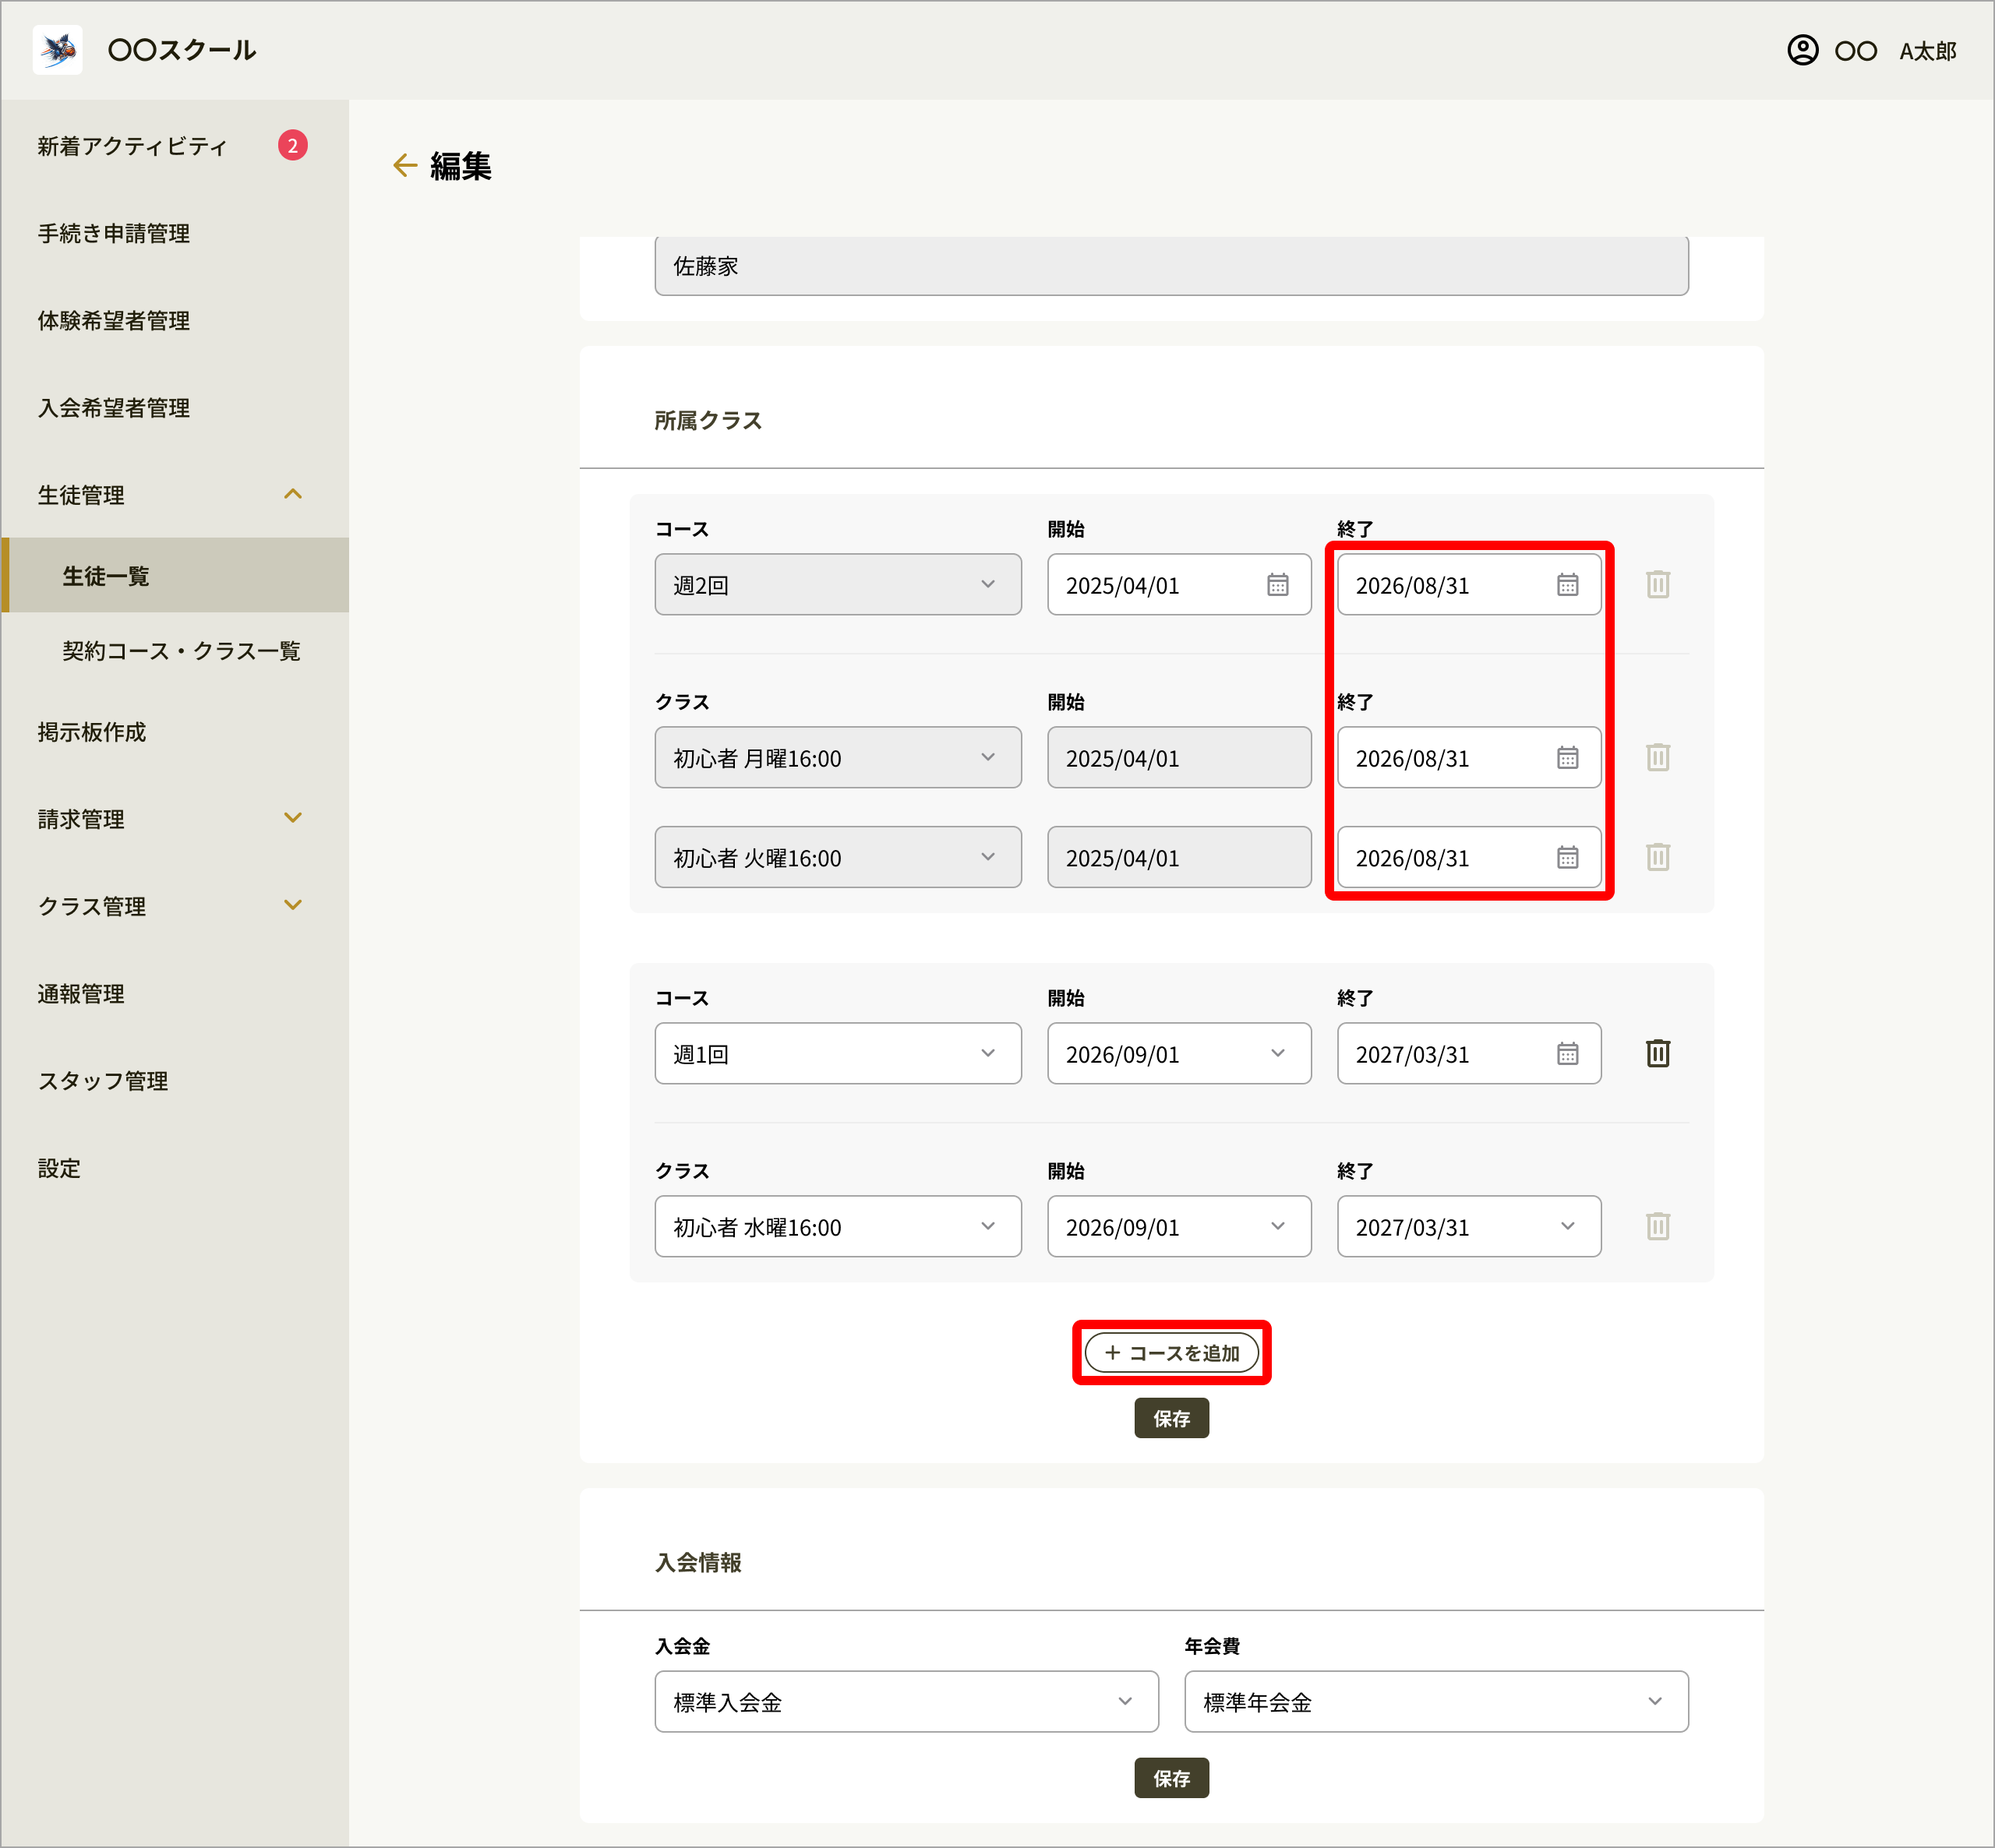
Task: Open 水曜16:00 class end date 2027/03/31 dropdown
Action: pyautogui.click(x=1468, y=1226)
